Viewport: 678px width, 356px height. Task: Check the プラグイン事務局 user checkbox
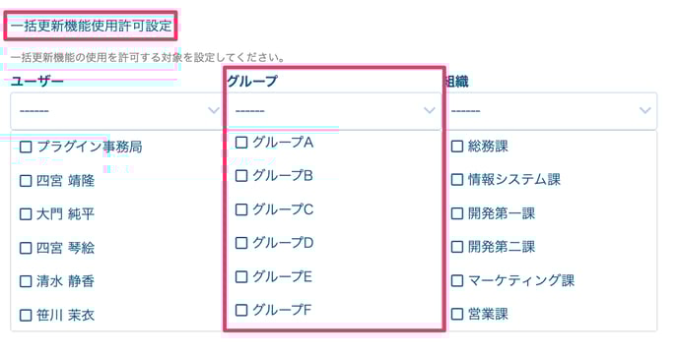[26, 147]
